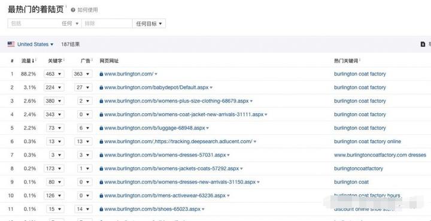Screen dimensions: 431x221
Task: Click 'burlington coat factory' keyword in row 1
Action: [x=360, y=74]
